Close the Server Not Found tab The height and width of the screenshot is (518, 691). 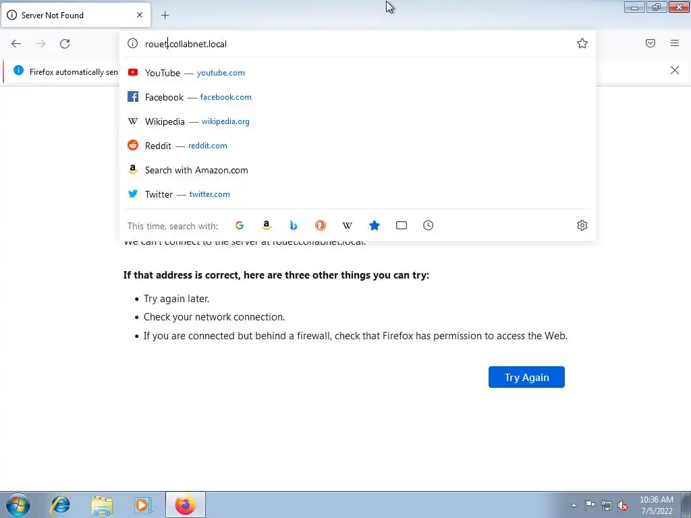pyautogui.click(x=140, y=15)
